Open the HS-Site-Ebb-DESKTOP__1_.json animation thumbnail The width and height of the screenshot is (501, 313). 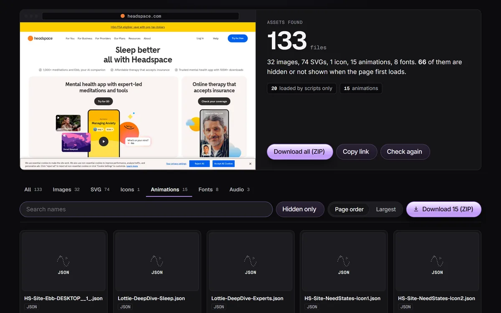63,262
